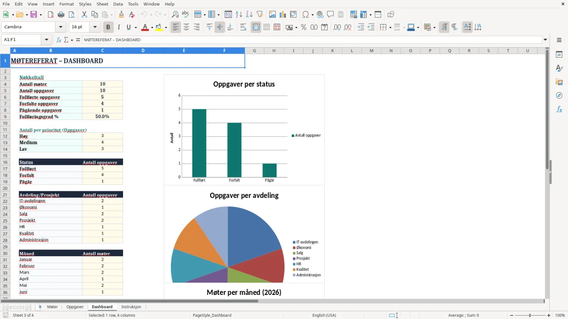Insert an image using toolbar icon
This screenshot has width=568, height=319.
point(273,15)
